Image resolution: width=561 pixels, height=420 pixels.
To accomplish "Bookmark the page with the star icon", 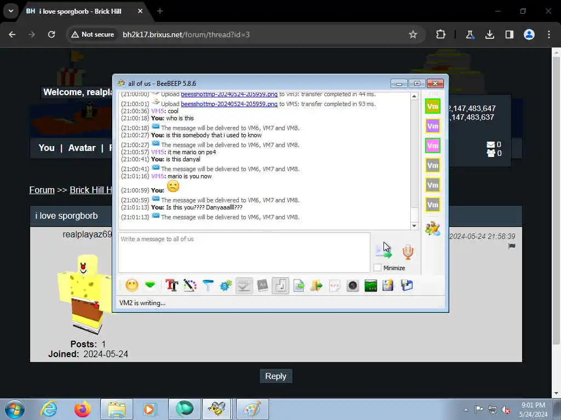I will point(413,34).
